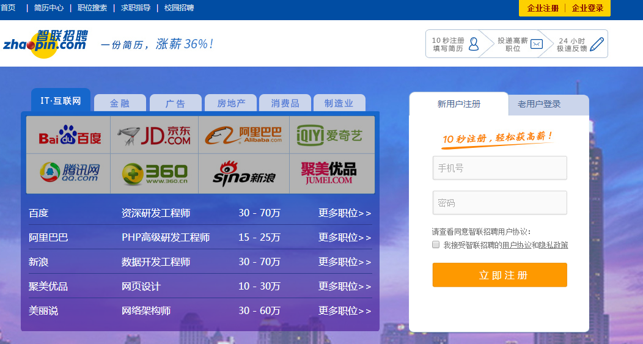Click the PHP高级研发工程师 job title

pos(166,238)
